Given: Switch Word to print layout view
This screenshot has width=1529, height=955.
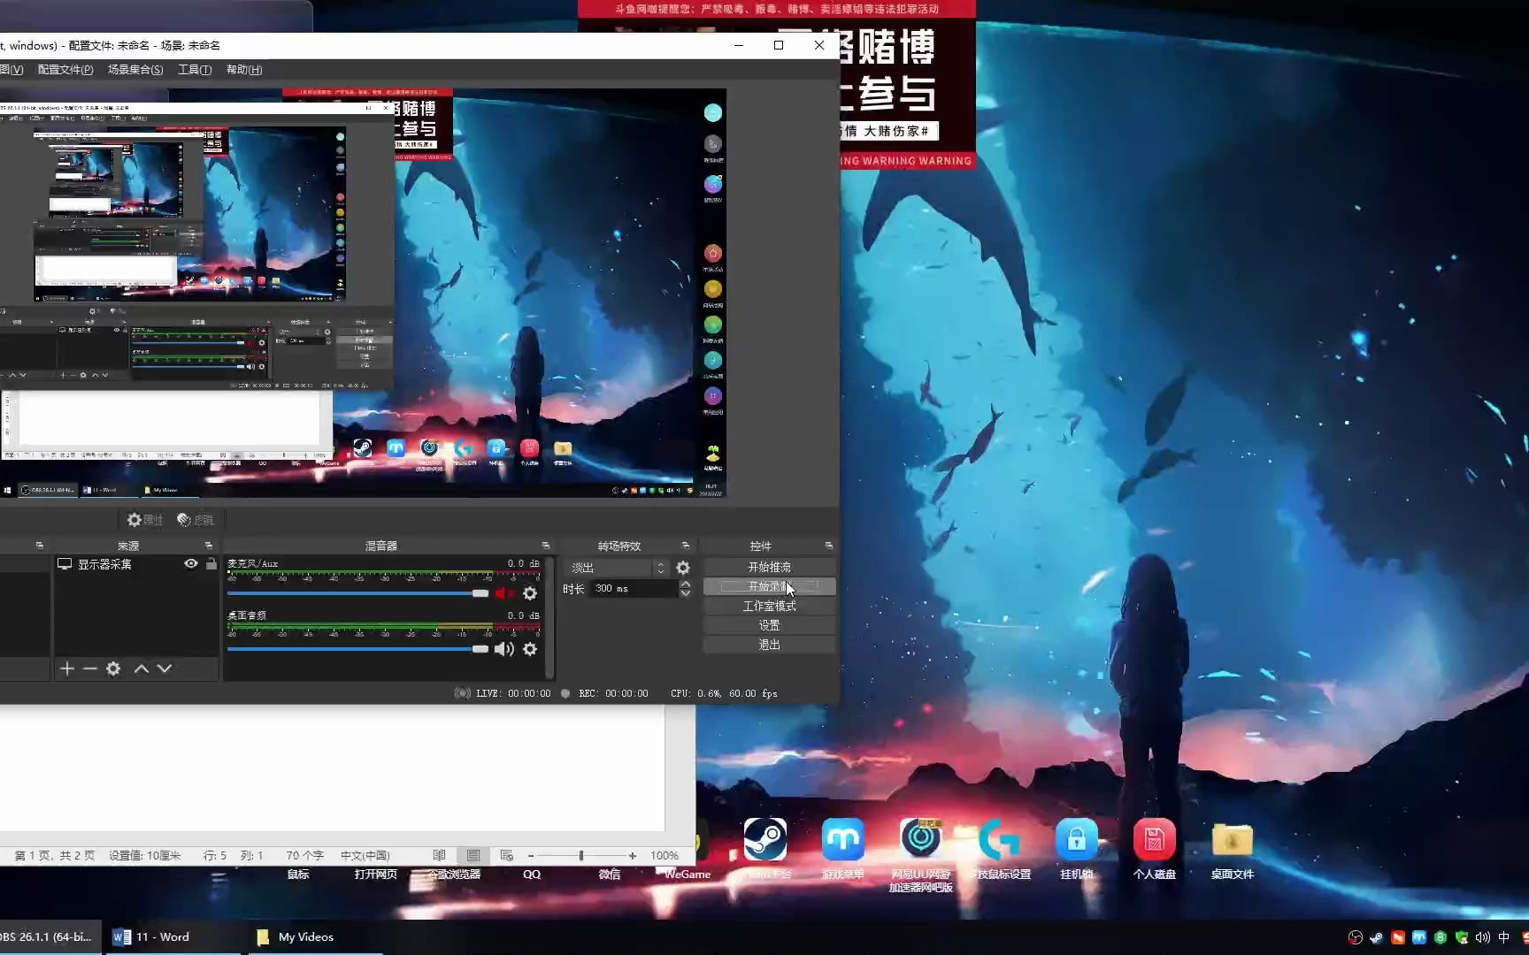Looking at the screenshot, I should point(473,855).
